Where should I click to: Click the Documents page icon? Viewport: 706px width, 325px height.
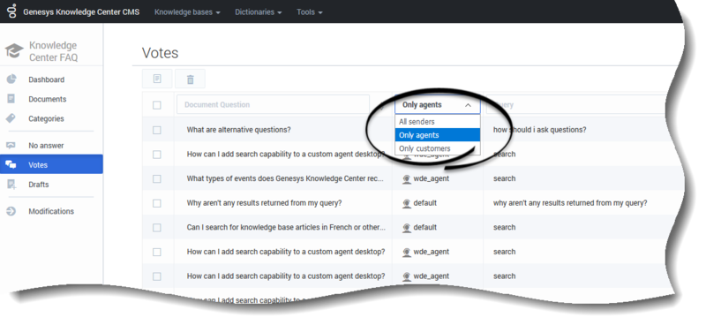11,99
